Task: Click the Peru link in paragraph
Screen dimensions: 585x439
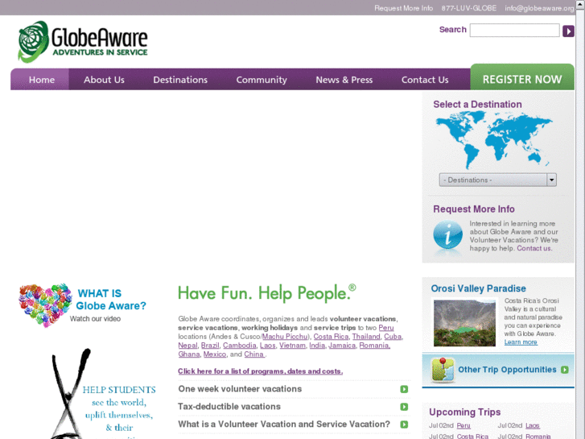Action: (386, 328)
